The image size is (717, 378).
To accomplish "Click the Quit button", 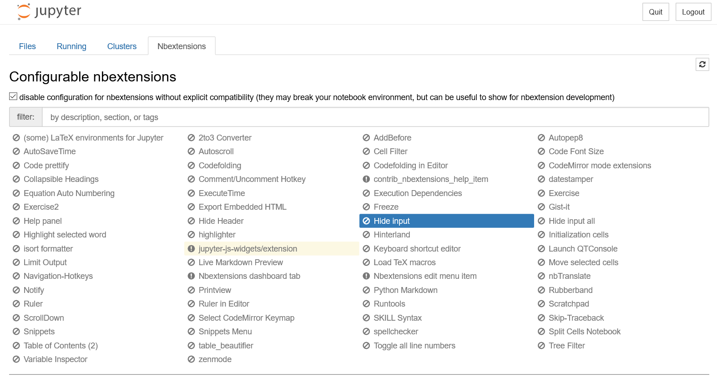I will pos(656,12).
